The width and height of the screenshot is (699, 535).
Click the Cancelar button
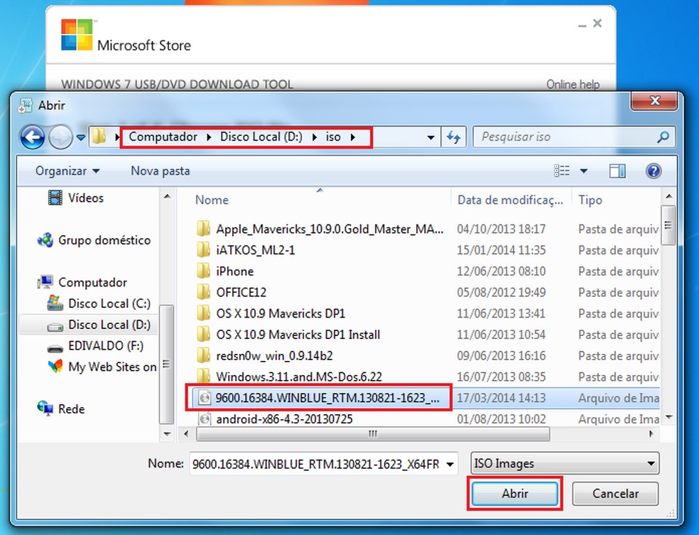coord(615,494)
